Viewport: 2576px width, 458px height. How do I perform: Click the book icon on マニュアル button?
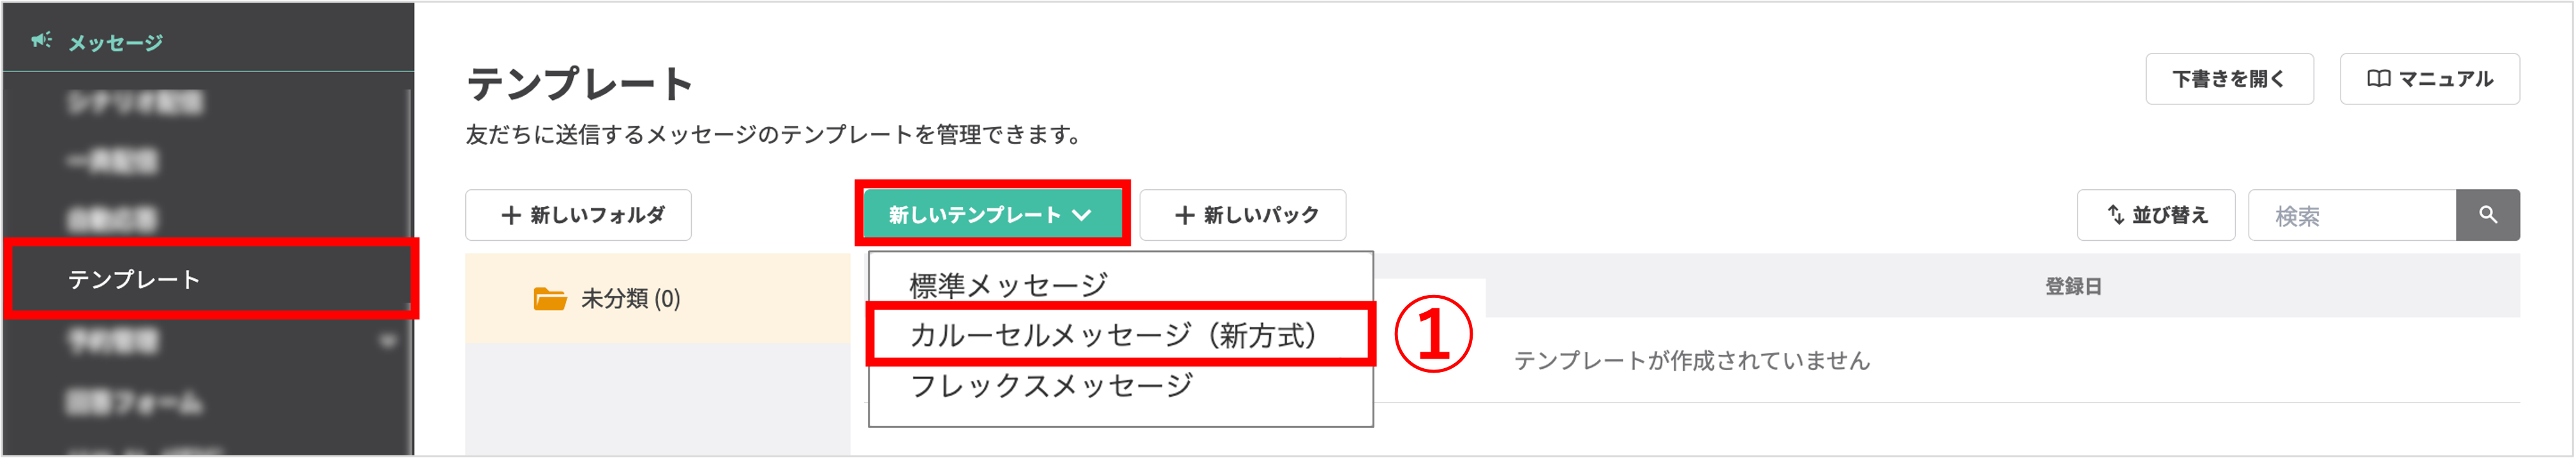2378,79
